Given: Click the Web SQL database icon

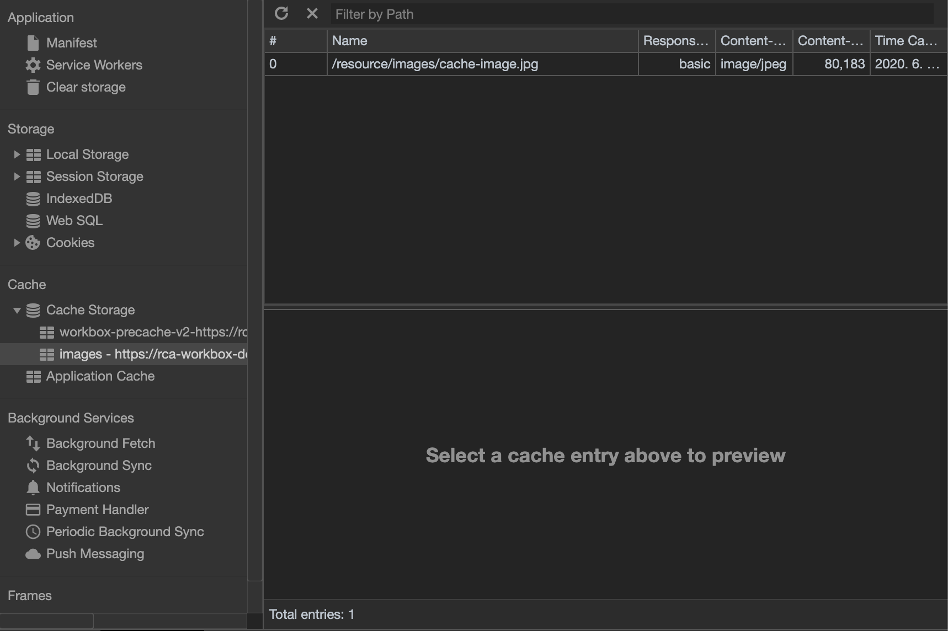Looking at the screenshot, I should (x=33, y=221).
